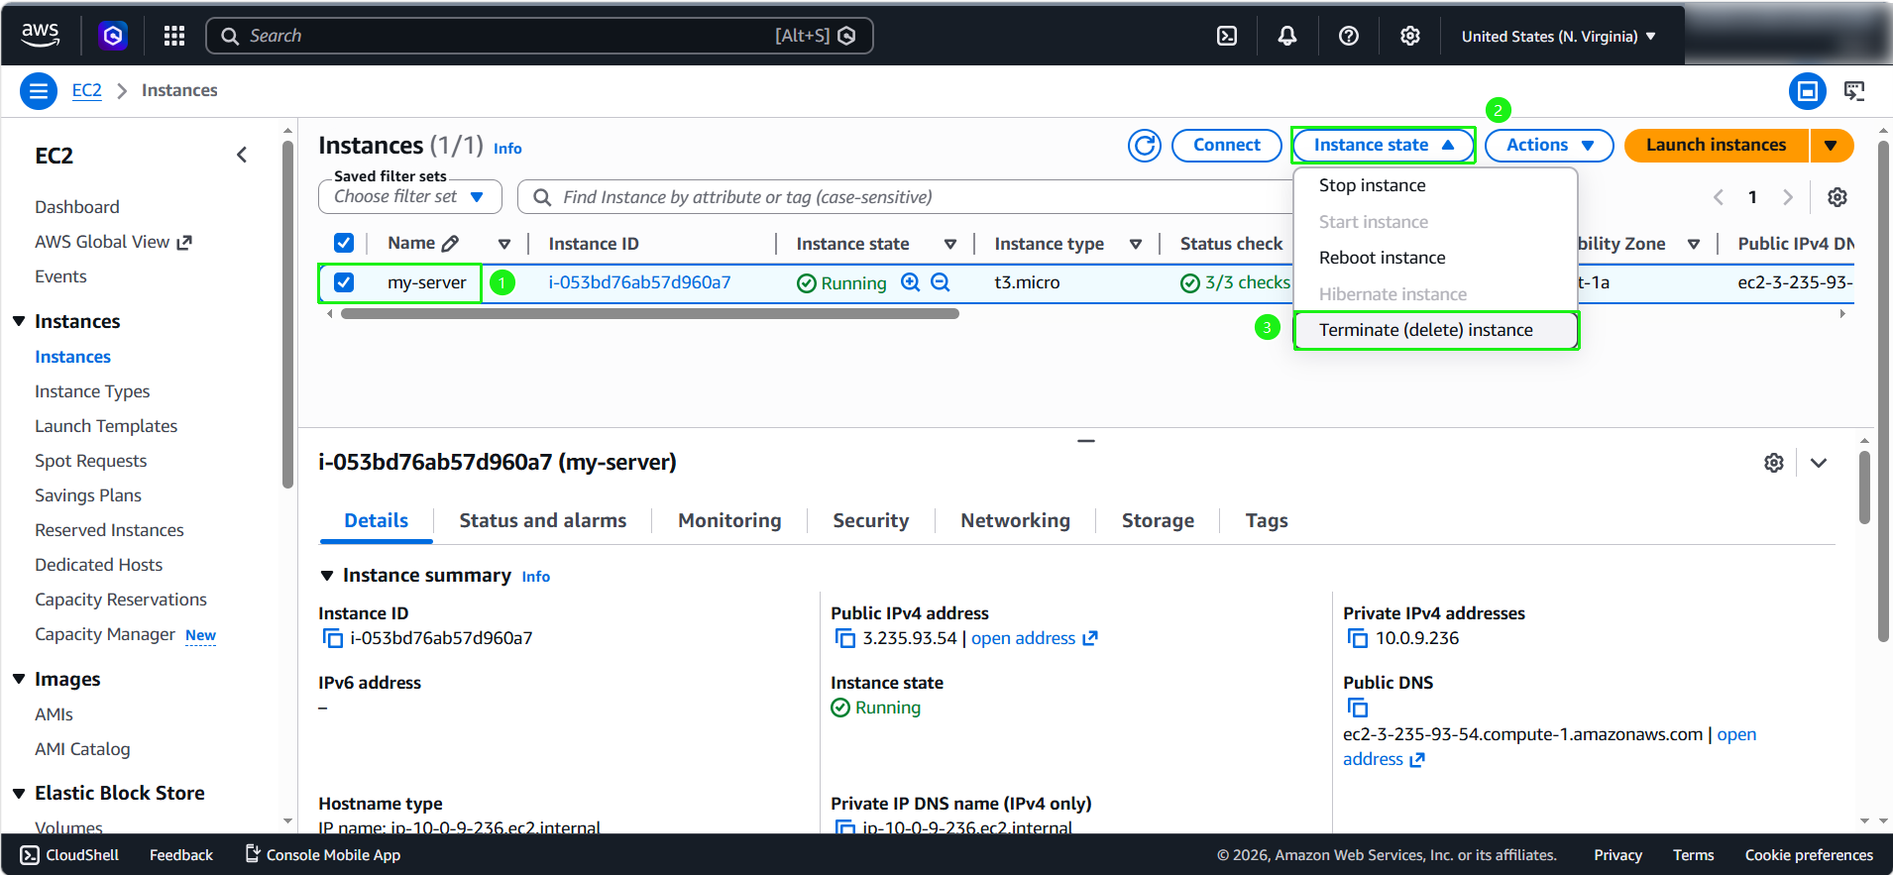Image resolution: width=1893 pixels, height=875 pixels.
Task: Zoom in filter on Running state
Action: point(911,282)
